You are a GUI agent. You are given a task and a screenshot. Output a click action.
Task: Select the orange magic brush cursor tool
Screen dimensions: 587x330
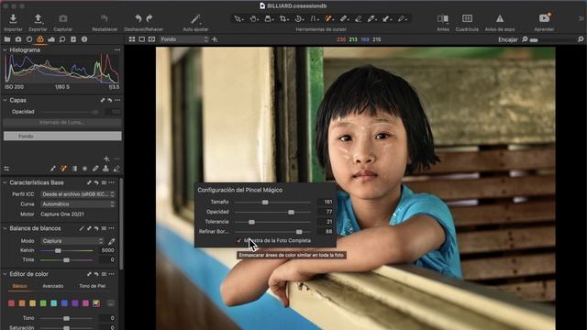(x=328, y=18)
